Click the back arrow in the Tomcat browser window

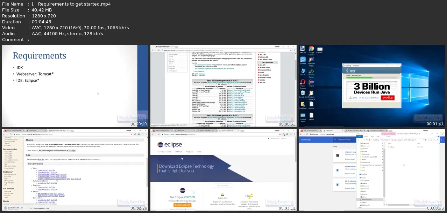pos(4,134)
